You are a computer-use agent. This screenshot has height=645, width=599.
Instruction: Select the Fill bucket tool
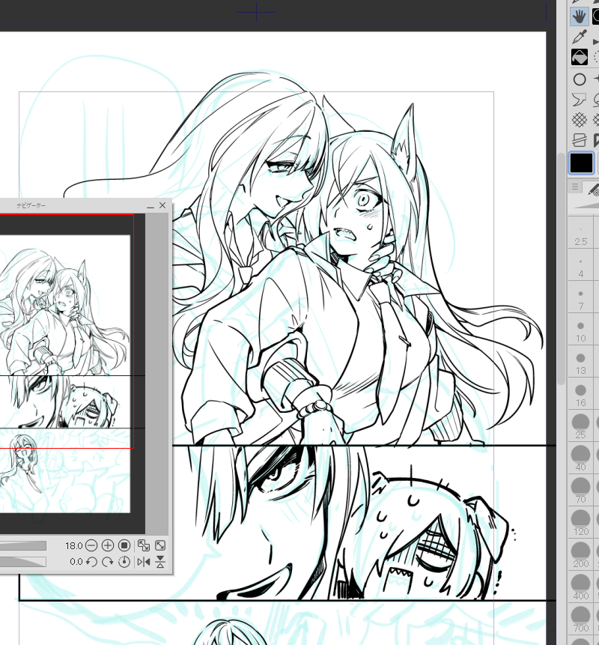point(580,57)
